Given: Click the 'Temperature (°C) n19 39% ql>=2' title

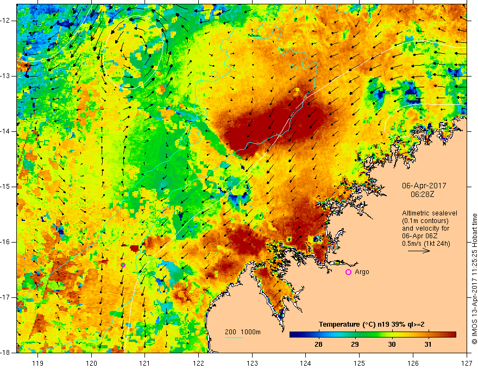Looking at the screenshot, I should coord(372,325).
